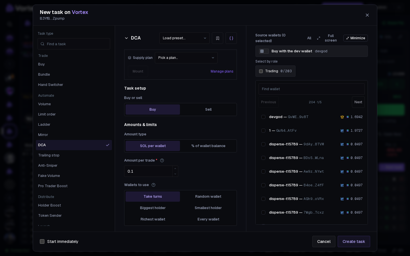
Task: Select the checkbox for wallet 1 GuN4...AtFv
Action: pos(263,131)
